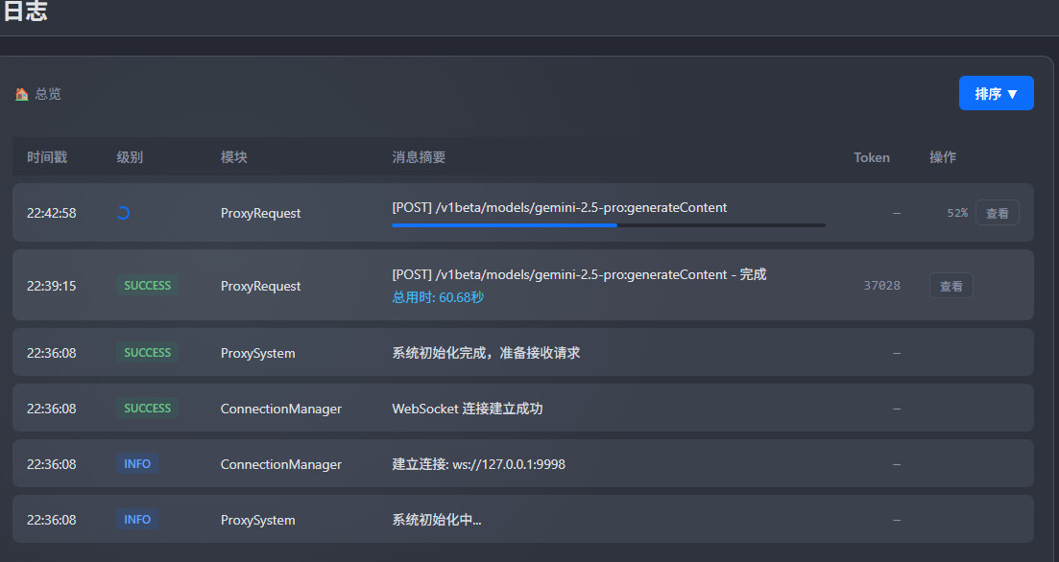Click 查看 button for completed request
This screenshot has width=1059, height=562.
click(x=951, y=286)
